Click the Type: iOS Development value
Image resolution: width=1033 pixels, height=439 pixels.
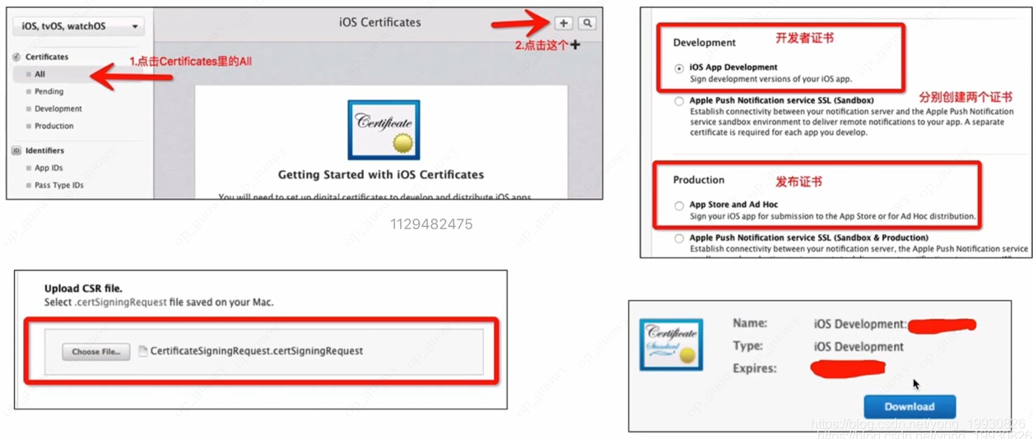tap(859, 347)
